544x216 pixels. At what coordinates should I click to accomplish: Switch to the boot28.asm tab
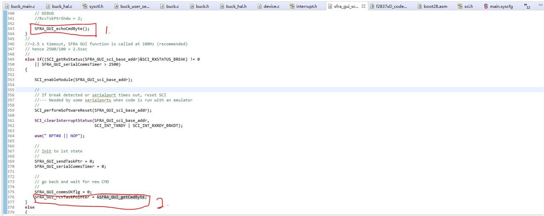pyautogui.click(x=432, y=7)
